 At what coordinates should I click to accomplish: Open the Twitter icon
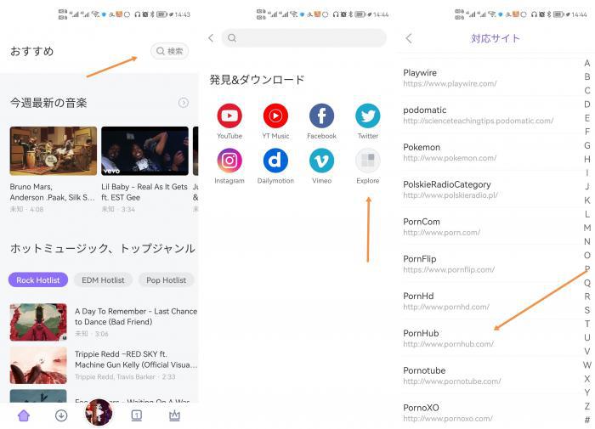pos(368,116)
